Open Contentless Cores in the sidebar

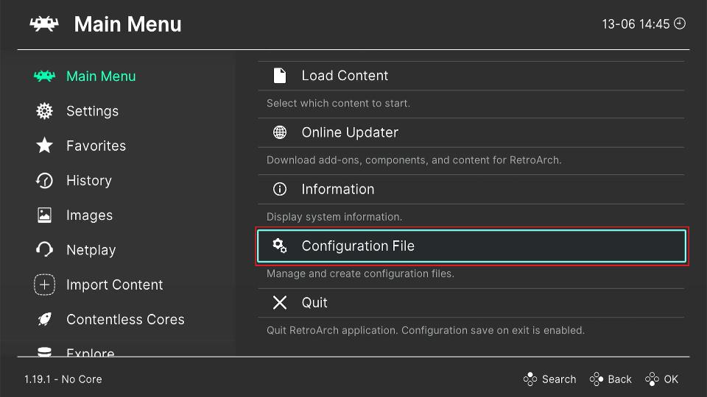click(x=125, y=319)
